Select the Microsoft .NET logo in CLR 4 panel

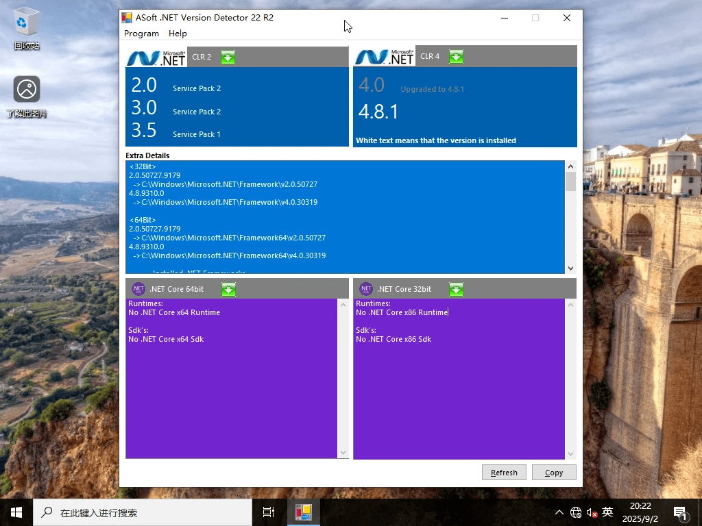[x=383, y=56]
